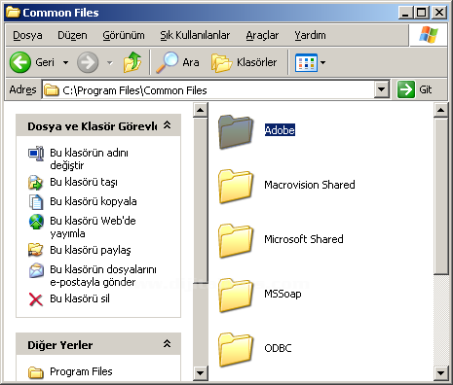Open the Düzen menu
453x385 pixels.
click(x=72, y=35)
